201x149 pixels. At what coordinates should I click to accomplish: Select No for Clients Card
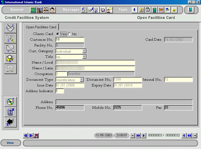coord(69,34)
